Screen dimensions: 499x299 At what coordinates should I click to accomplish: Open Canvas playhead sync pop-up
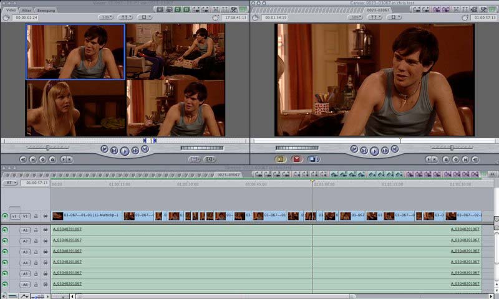375,17
